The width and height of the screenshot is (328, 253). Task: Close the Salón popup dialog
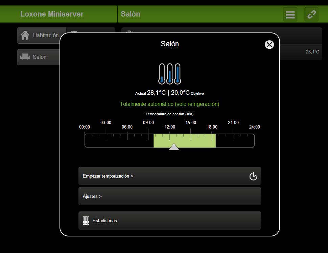tap(269, 45)
